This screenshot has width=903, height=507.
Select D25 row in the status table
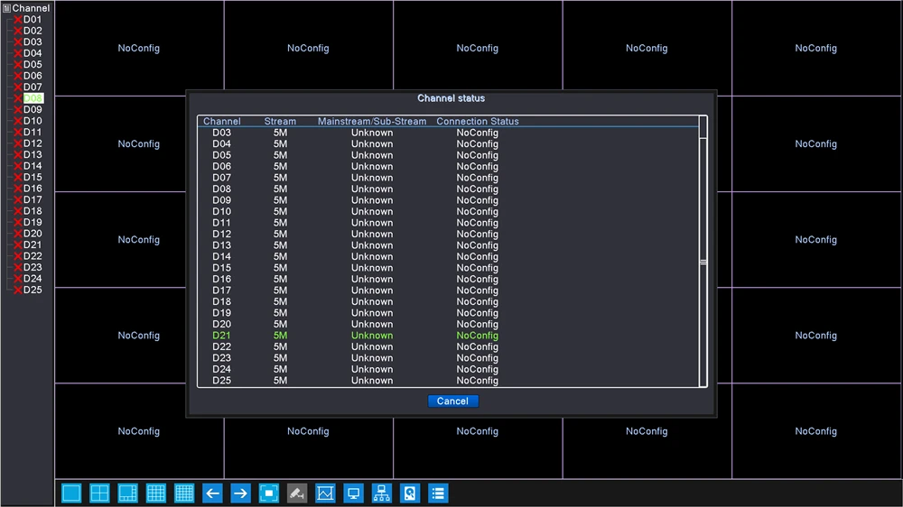(448, 381)
